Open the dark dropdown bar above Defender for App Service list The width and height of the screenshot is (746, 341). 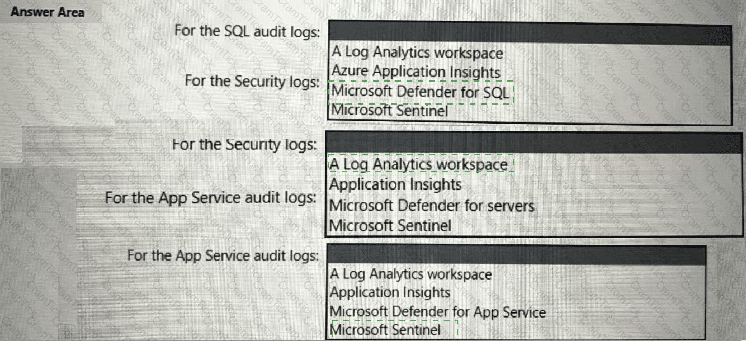(517, 254)
